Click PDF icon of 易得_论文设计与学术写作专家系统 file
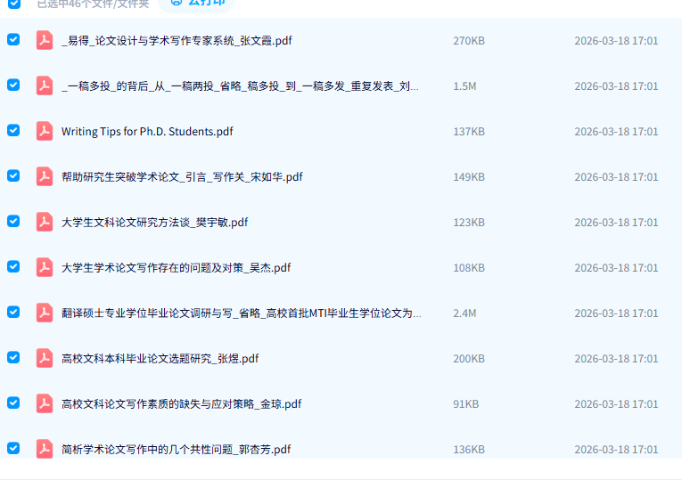 point(45,40)
